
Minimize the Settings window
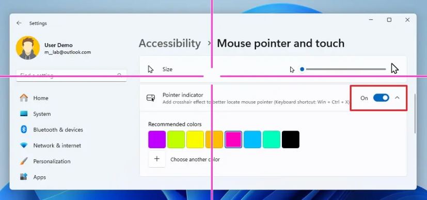(x=371, y=20)
